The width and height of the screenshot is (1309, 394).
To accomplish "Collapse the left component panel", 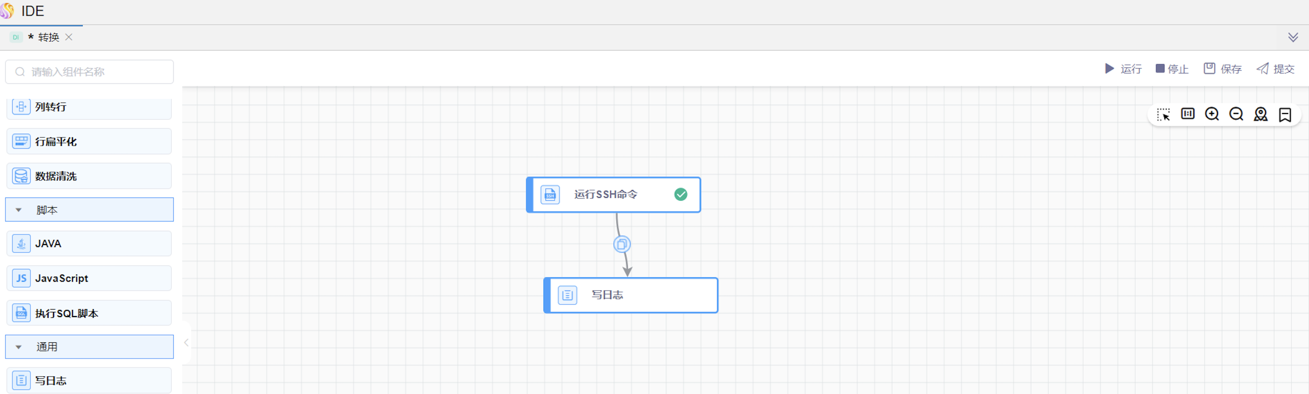I will point(186,343).
